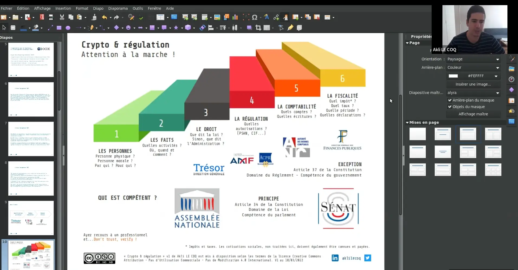The width and height of the screenshot is (518, 270).
Task: Open the Insertion menu
Action: point(63,8)
